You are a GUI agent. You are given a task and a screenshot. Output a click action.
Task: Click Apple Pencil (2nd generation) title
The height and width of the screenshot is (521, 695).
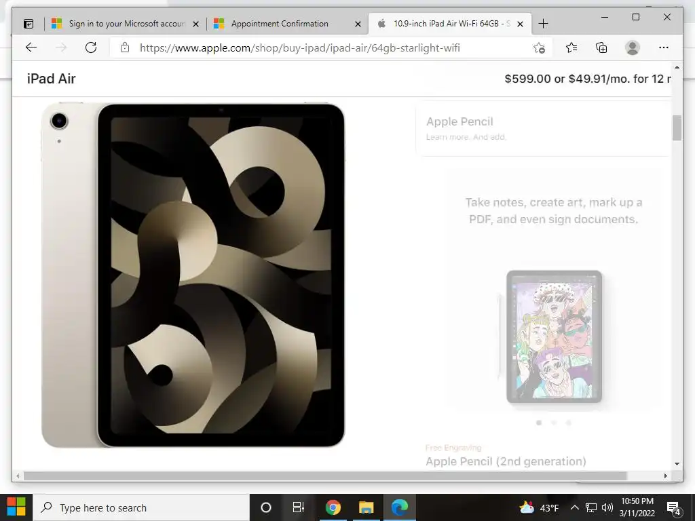[506, 461]
